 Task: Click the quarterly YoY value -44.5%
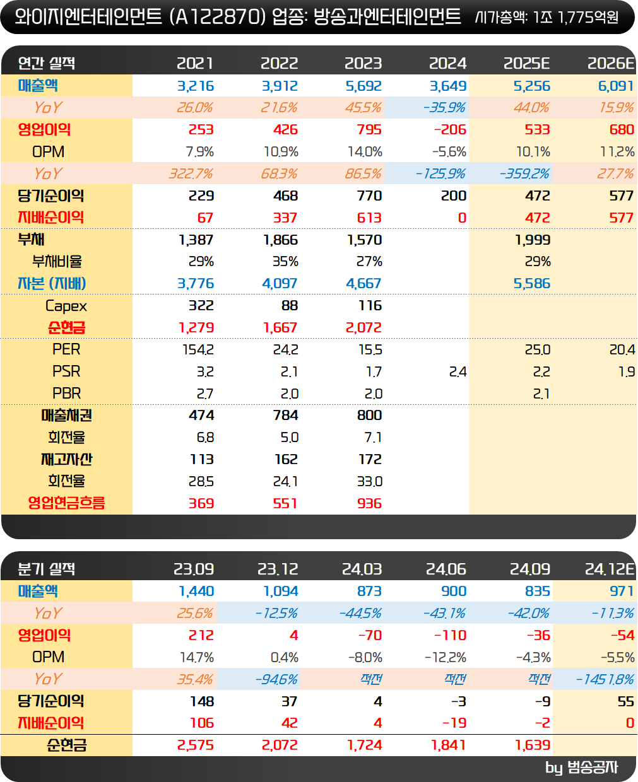360,614
